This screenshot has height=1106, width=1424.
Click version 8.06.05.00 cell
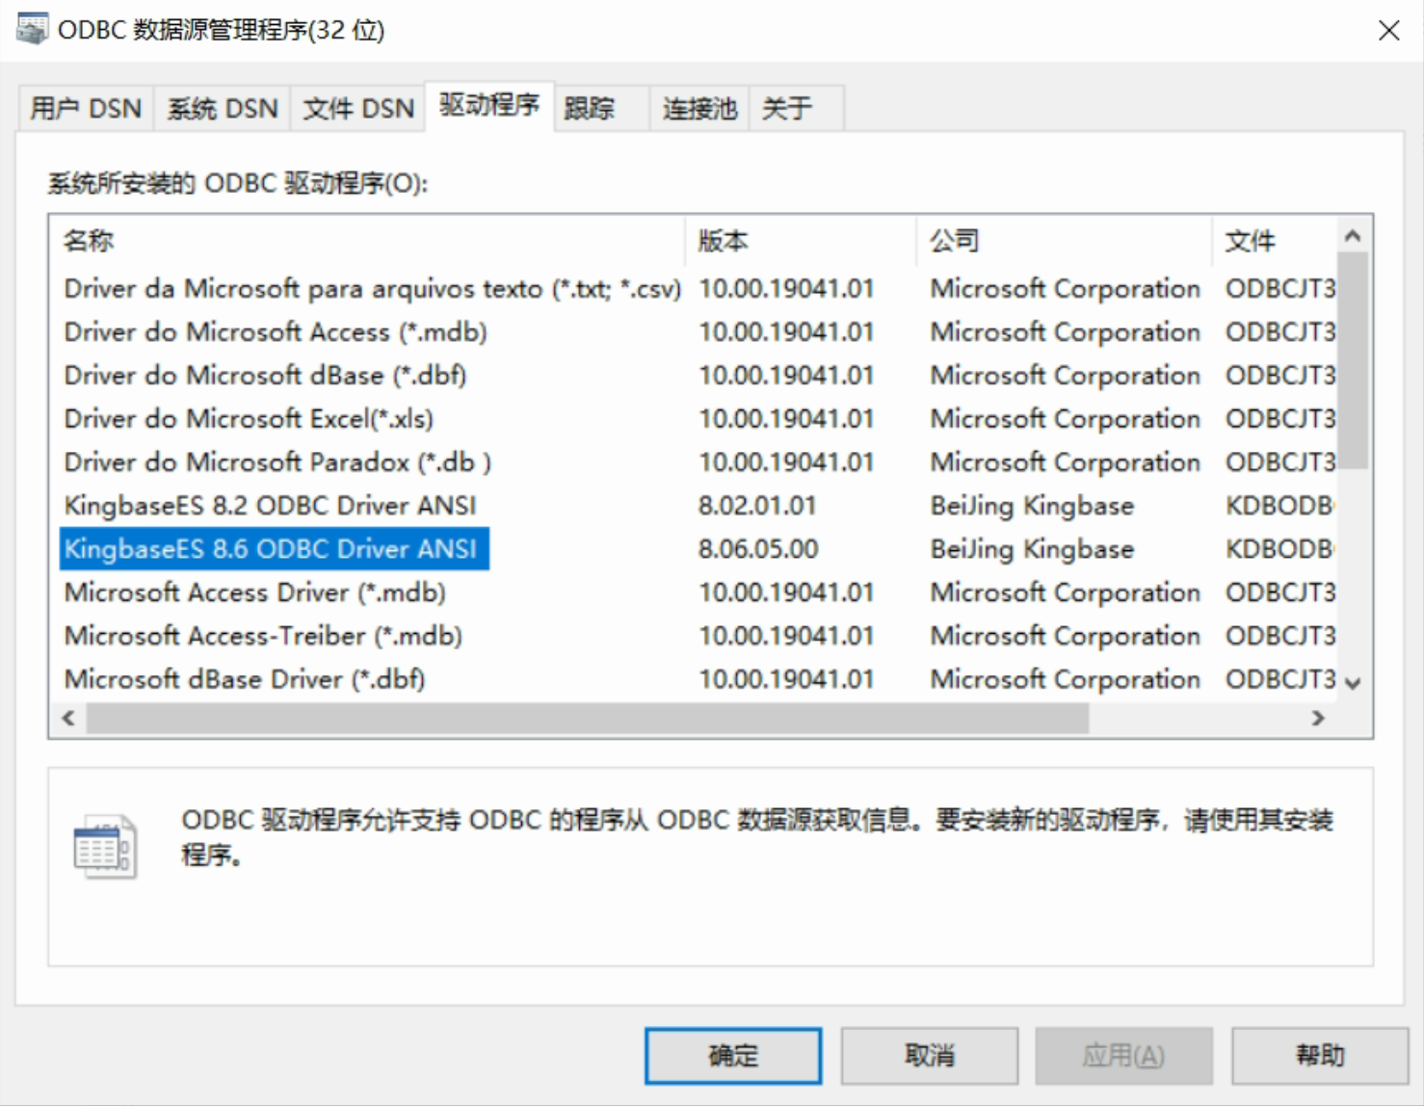click(x=758, y=548)
